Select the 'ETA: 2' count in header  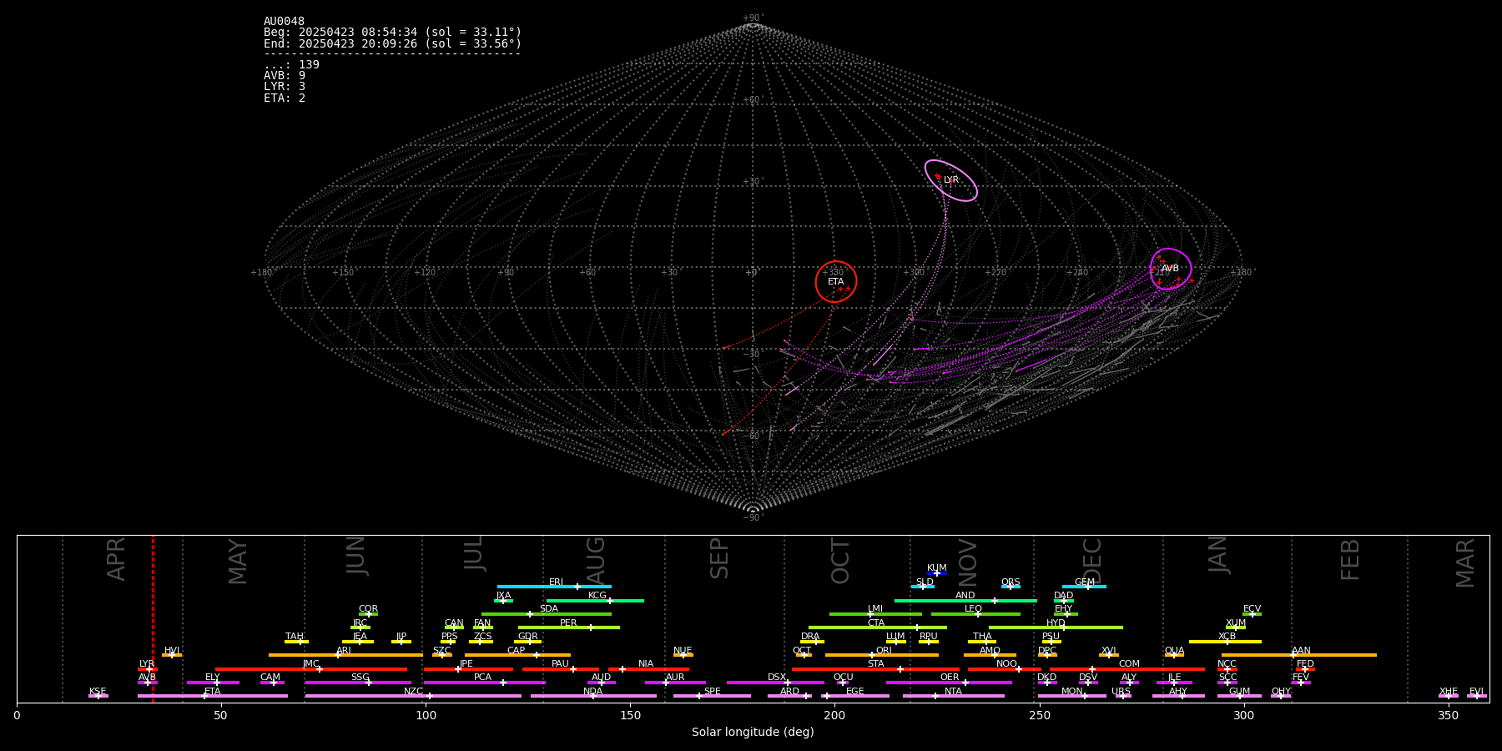coord(285,98)
